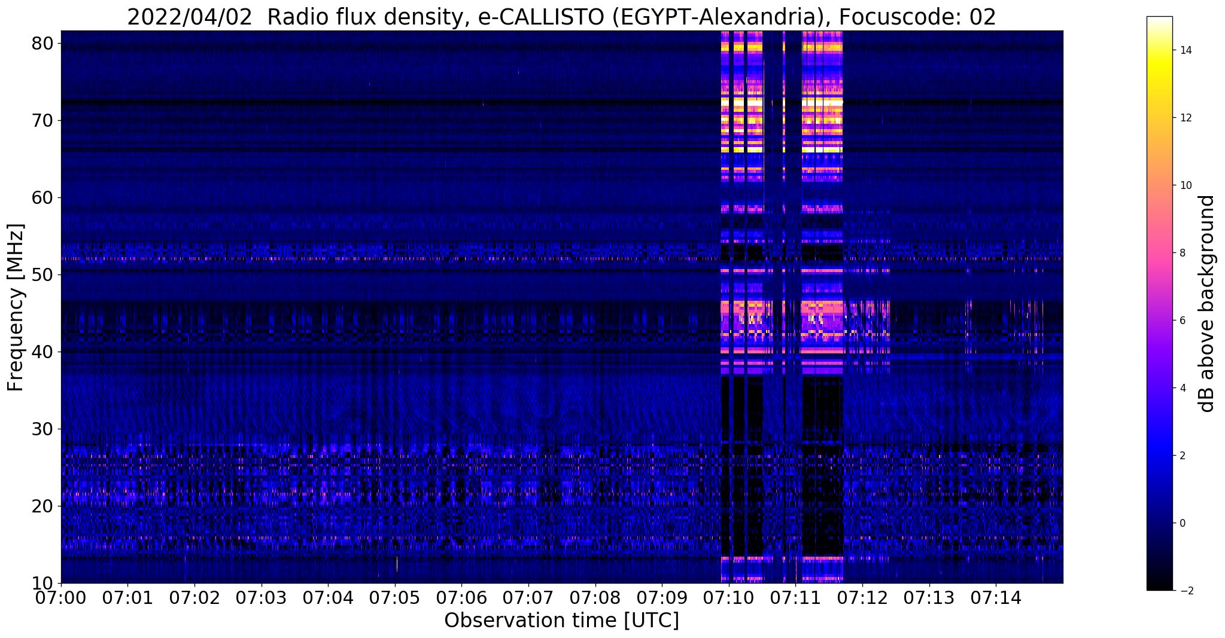Viewport: 1225px width, 638px height.
Task: Click the 07:12 time tick label
Action: [x=862, y=597]
